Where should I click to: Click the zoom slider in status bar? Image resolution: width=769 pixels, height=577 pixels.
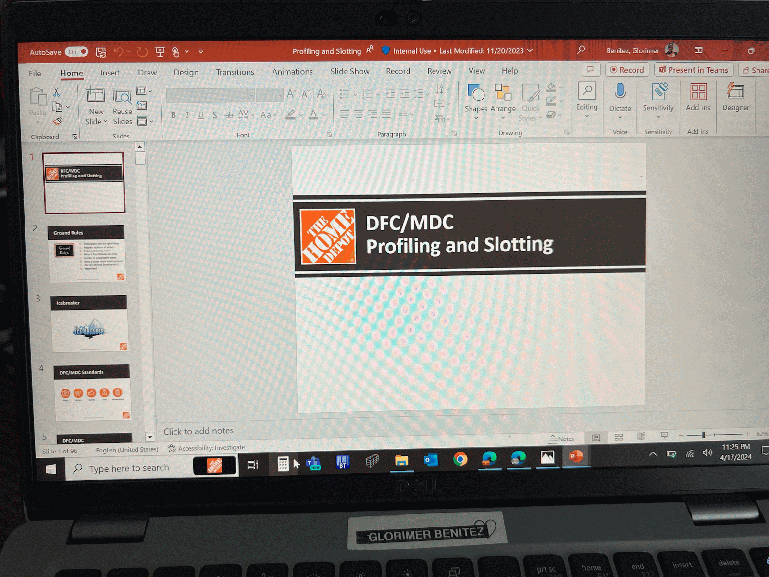coord(714,435)
